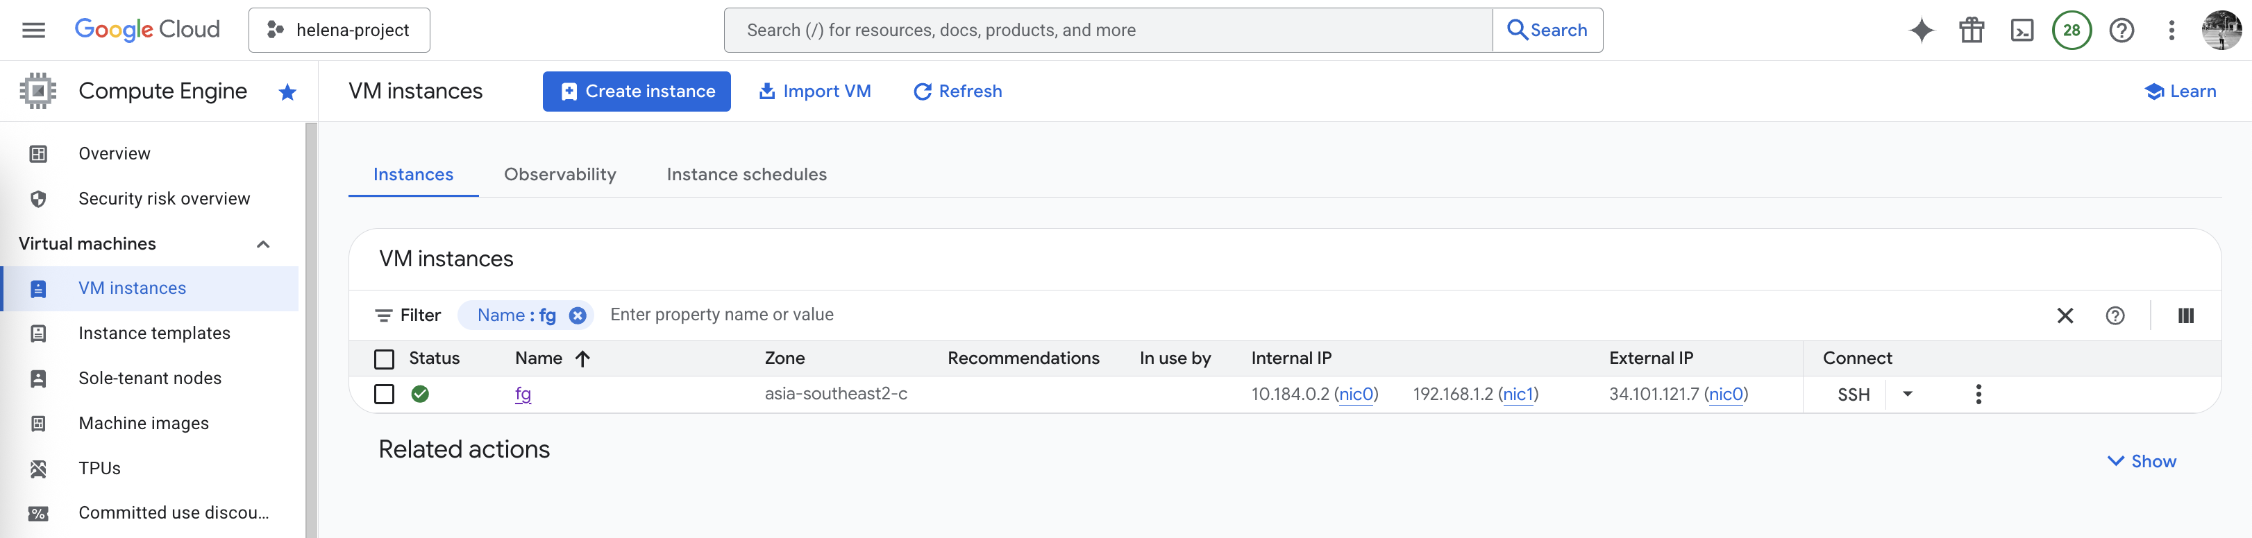The width and height of the screenshot is (2252, 538).
Task: Collapse the Virtual machines sidebar section
Action: (262, 245)
